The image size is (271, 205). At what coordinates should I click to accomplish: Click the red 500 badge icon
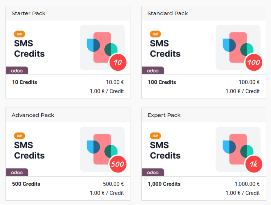coord(118,164)
